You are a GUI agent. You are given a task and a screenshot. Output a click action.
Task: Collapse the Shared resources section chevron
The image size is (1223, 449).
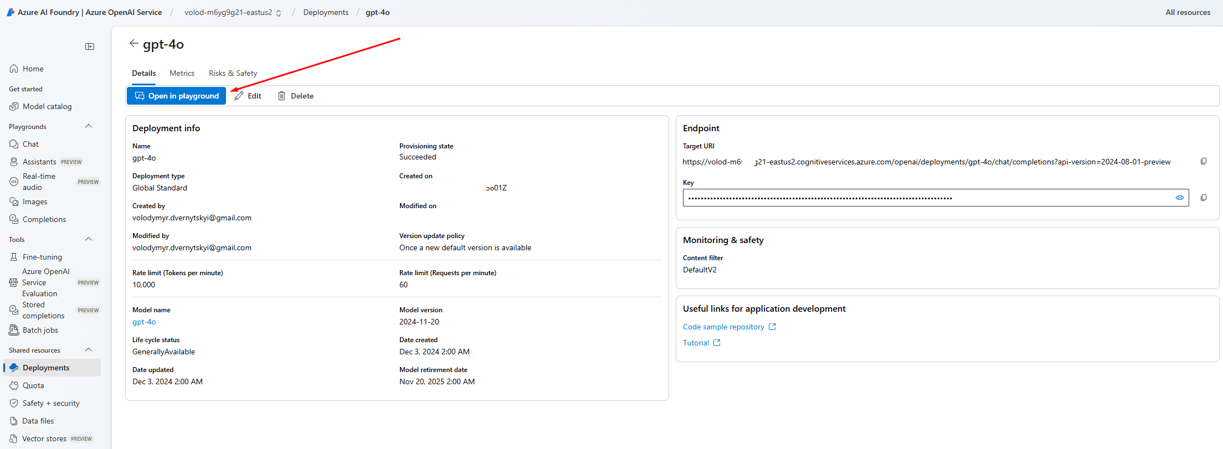pyautogui.click(x=89, y=350)
